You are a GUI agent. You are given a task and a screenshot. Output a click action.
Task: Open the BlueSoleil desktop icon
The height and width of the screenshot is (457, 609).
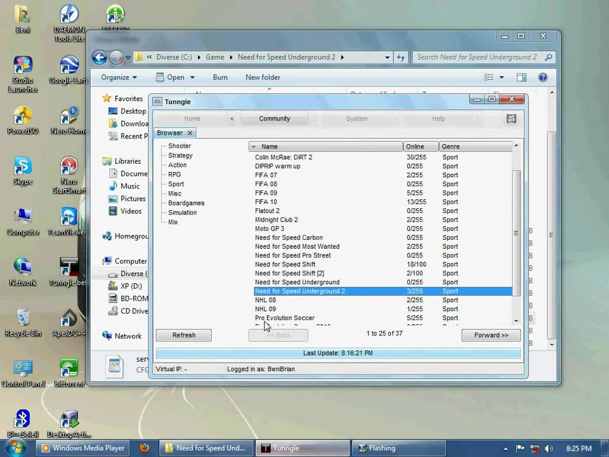(23, 423)
